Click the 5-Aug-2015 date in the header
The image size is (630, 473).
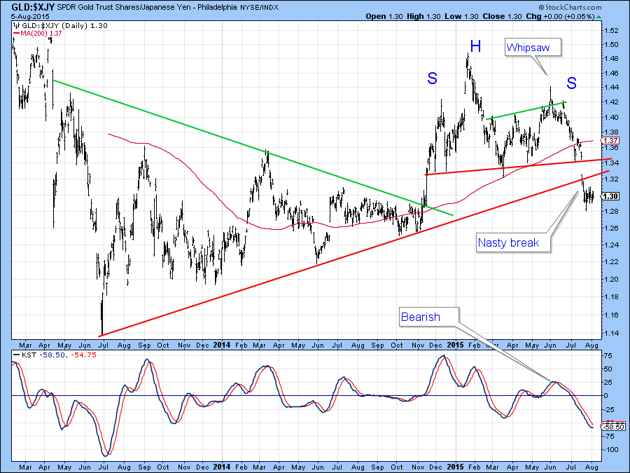[x=29, y=17]
